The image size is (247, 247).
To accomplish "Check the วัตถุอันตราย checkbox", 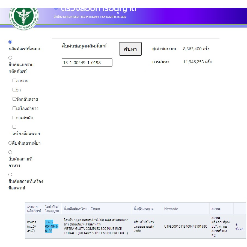I will coord(14,99).
